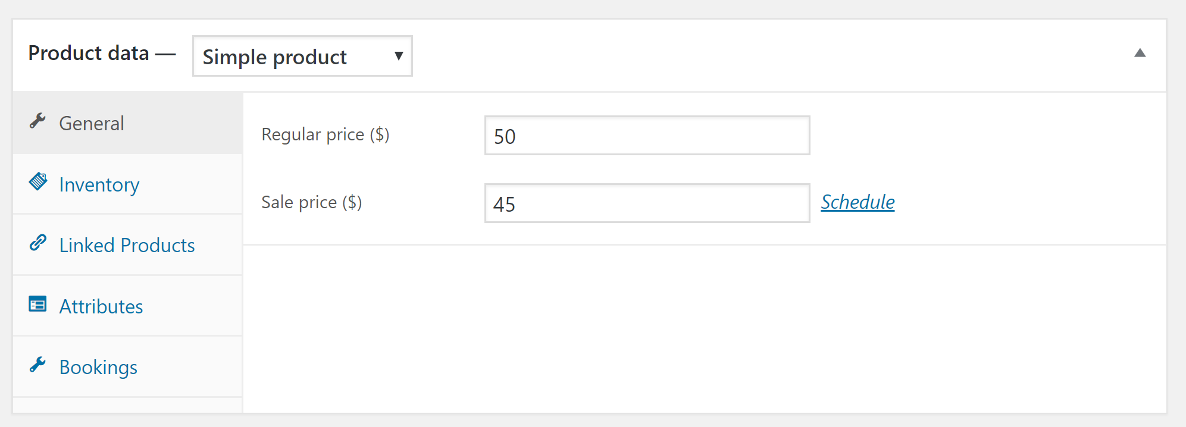Viewport: 1186px width, 427px height.
Task: Focus the Regular price input field
Action: (x=647, y=136)
